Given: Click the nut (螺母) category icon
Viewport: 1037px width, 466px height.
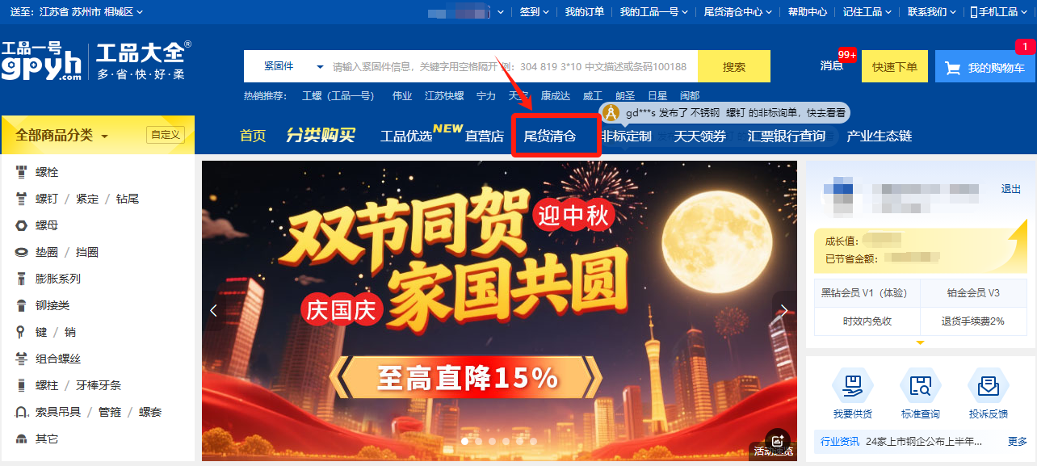Looking at the screenshot, I should click(x=21, y=225).
